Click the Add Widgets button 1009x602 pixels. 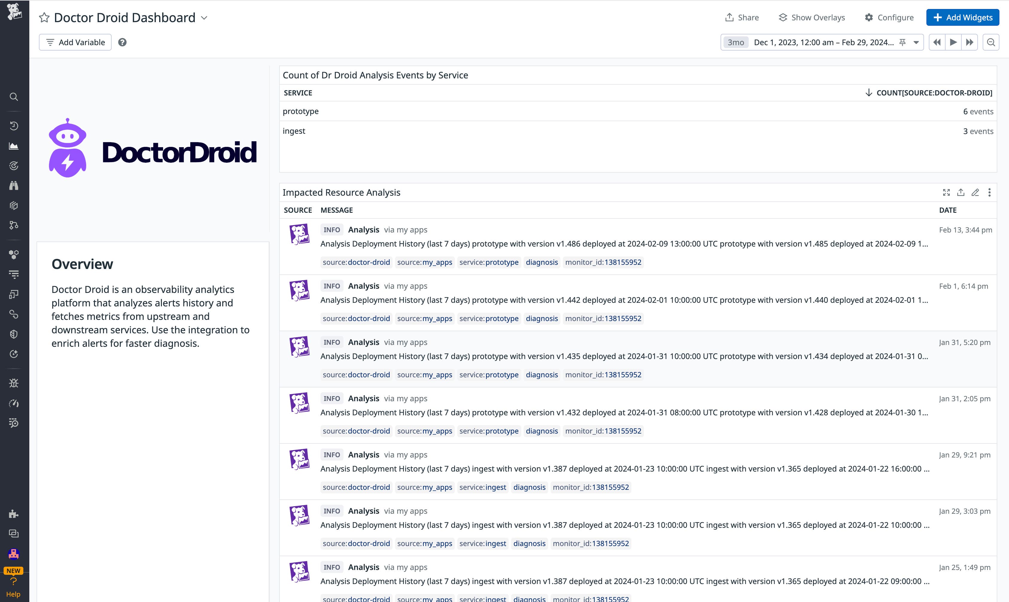click(962, 17)
